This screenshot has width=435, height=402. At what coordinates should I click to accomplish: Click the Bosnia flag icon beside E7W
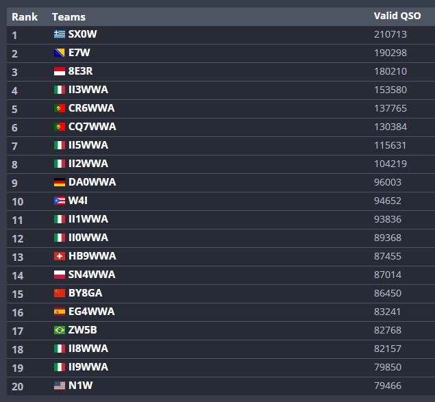coord(60,53)
